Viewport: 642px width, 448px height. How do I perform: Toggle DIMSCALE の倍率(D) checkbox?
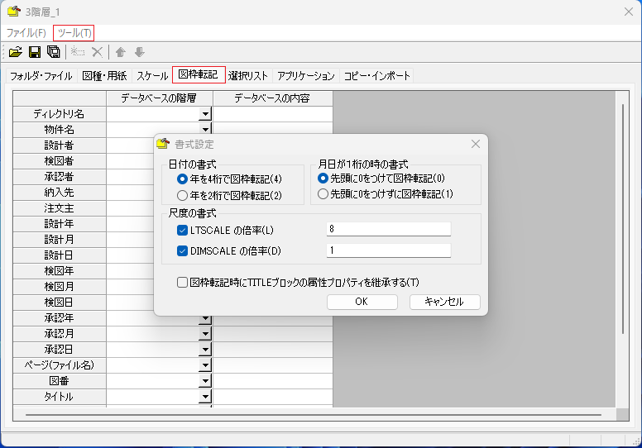[182, 250]
